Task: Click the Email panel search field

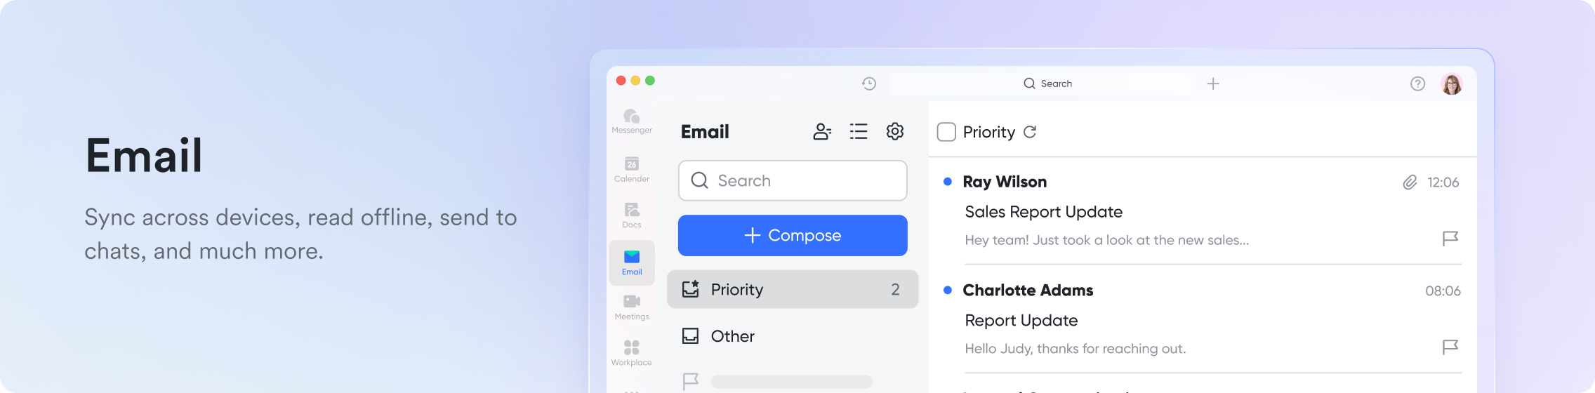Action: tap(793, 180)
